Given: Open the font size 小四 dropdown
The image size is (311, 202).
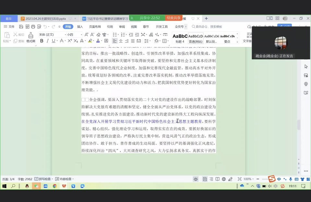Looking at the screenshot, I should (x=81, y=35).
